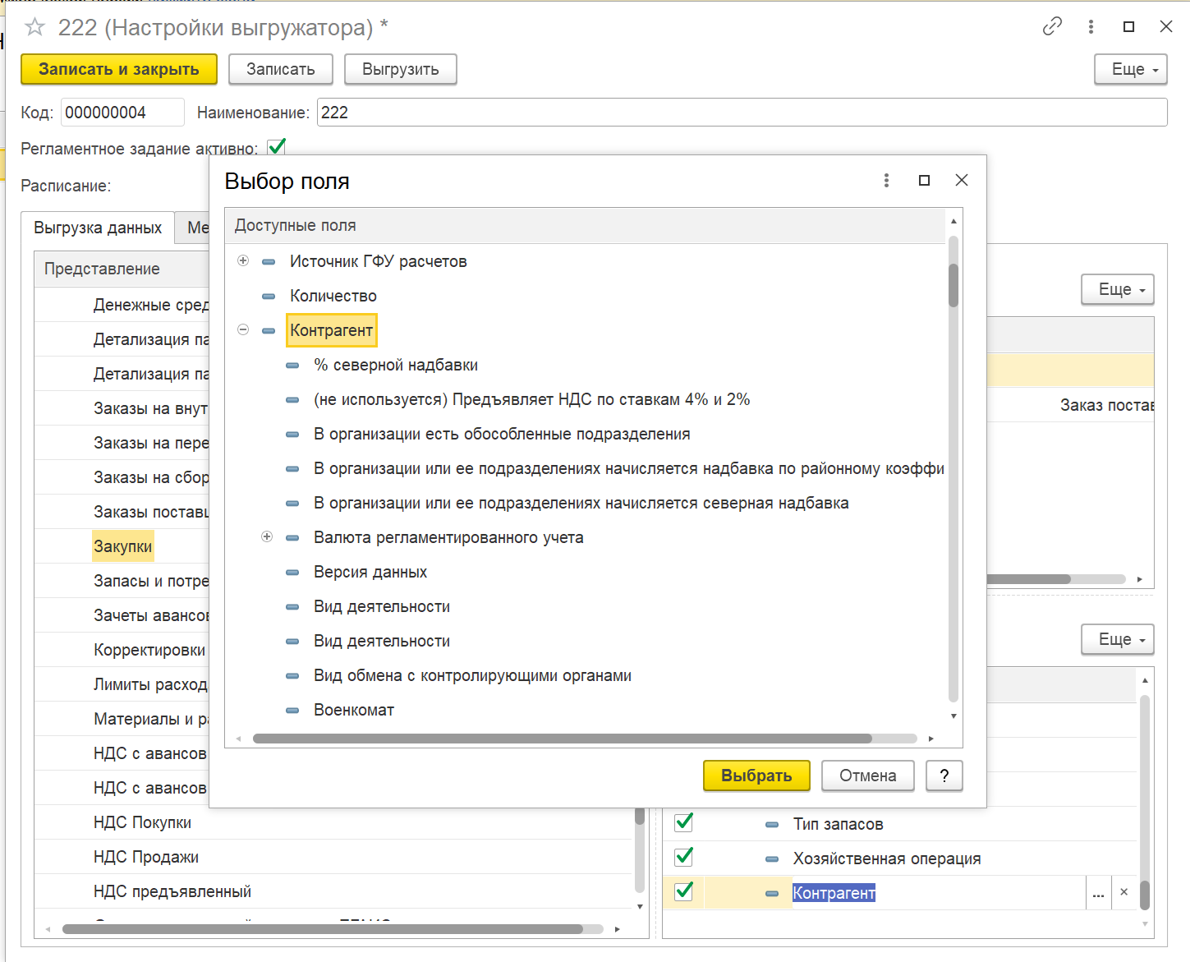This screenshot has height=962, width=1190.
Task: Expand Валюта регламентированного учета node
Action: (267, 537)
